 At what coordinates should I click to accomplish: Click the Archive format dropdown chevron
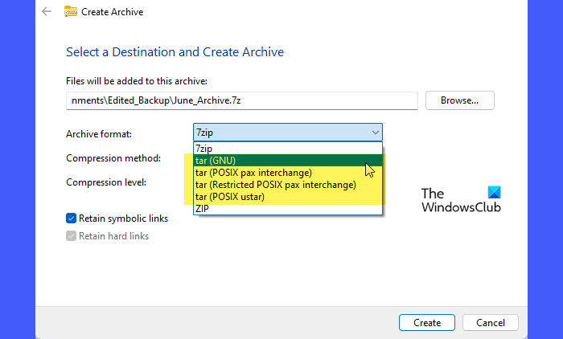375,133
